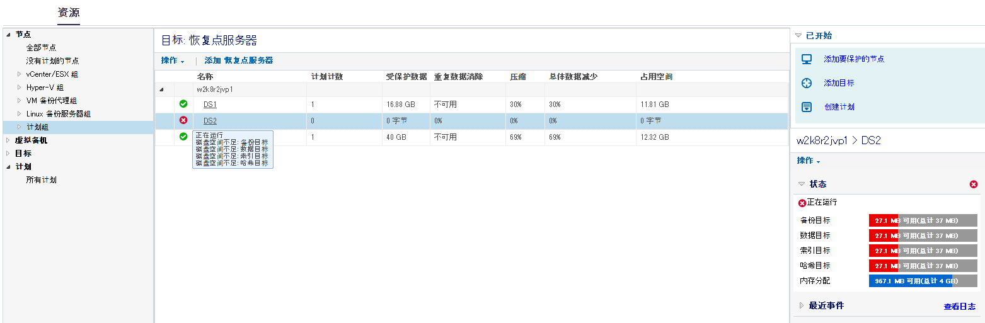Click the 索引目标 disk usage bar
Viewport: 985px width, 323px height.
923,251
